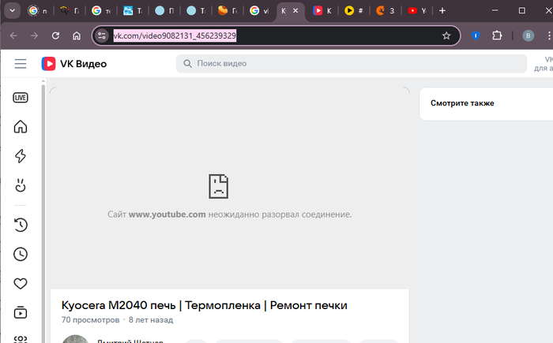The image size is (553, 343).
Task: Open trending lightning bolt icon in sidebar
Action: (21, 156)
